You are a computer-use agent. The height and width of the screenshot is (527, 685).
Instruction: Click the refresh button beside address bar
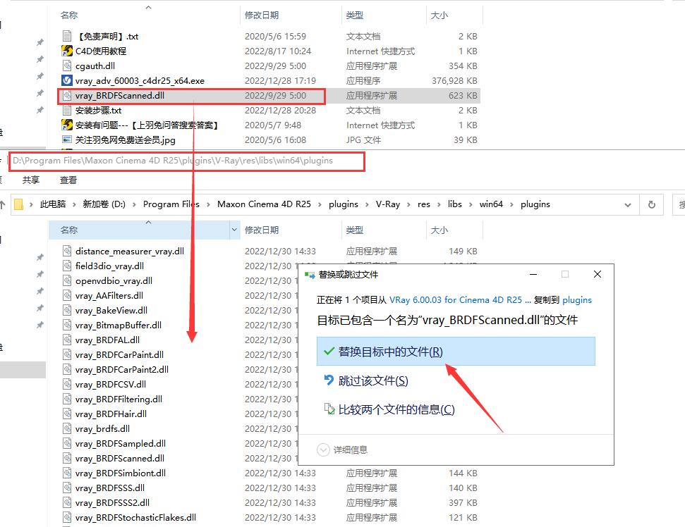[x=651, y=204]
